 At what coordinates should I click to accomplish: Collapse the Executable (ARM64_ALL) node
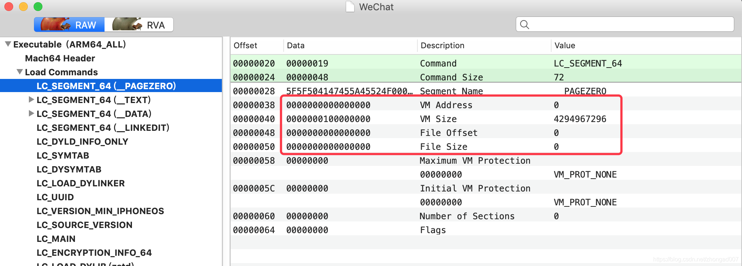click(x=8, y=44)
